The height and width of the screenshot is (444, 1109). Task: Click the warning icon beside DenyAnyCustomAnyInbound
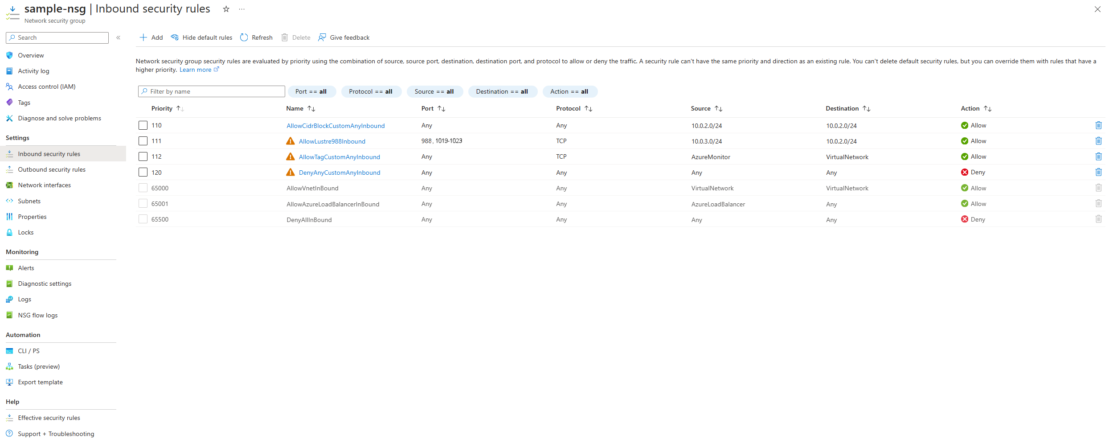point(291,172)
